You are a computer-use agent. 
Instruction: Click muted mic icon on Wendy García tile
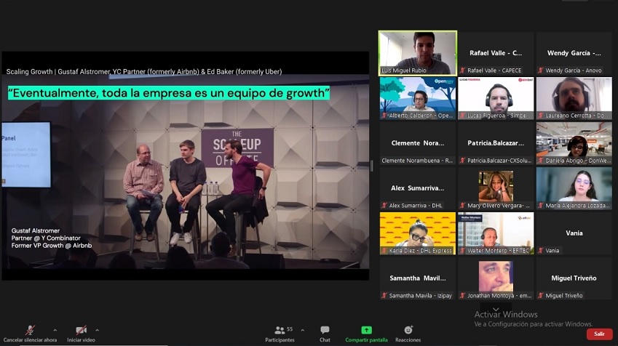(541, 71)
